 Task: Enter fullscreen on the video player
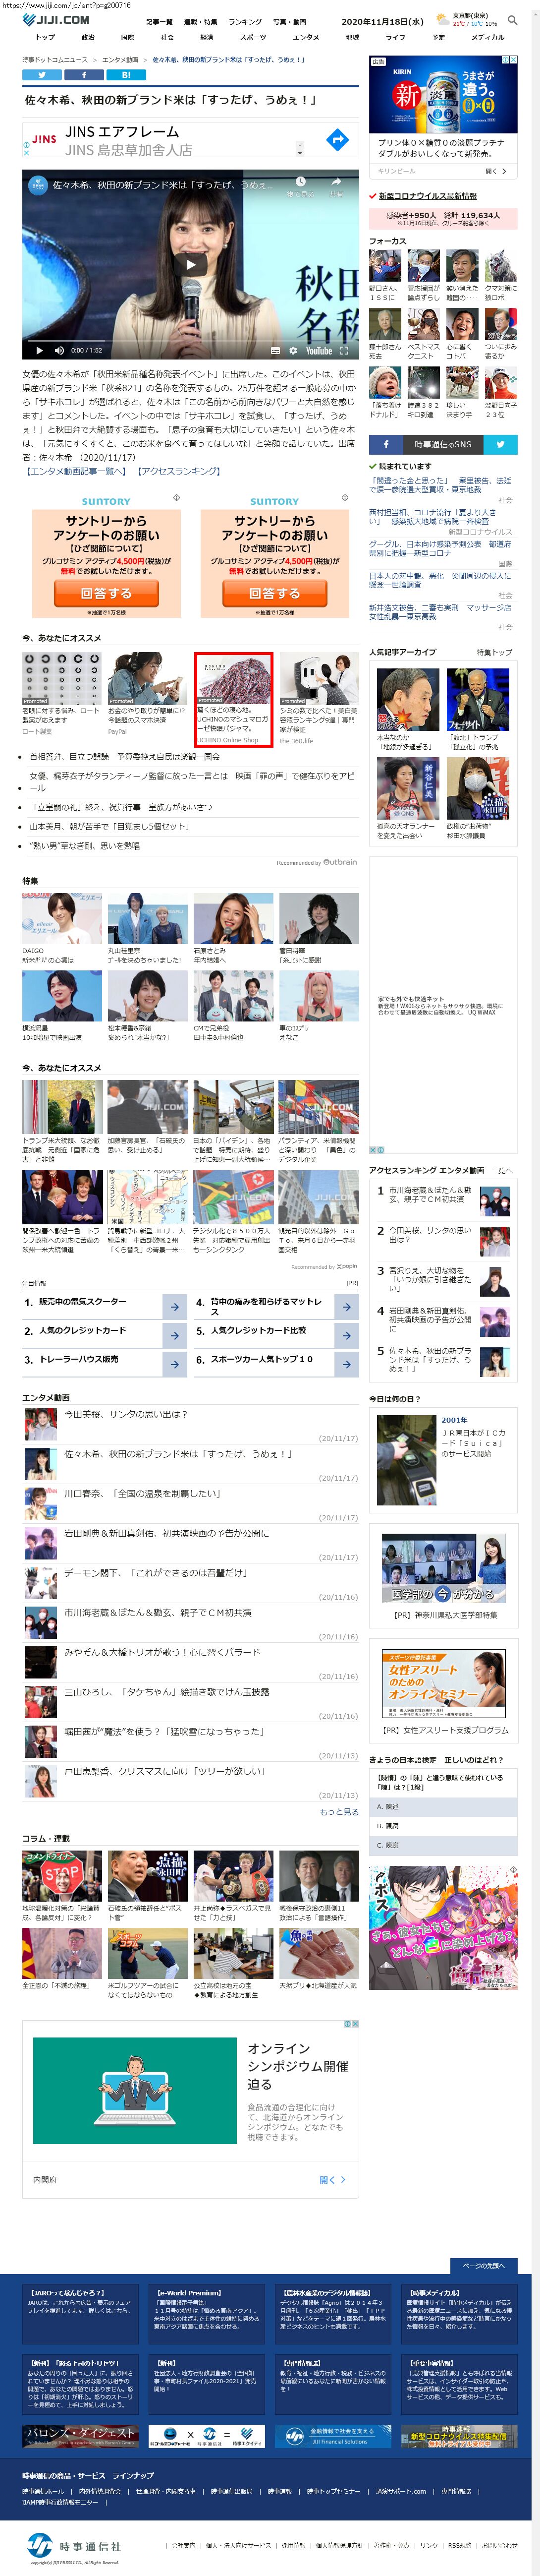pos(344,350)
